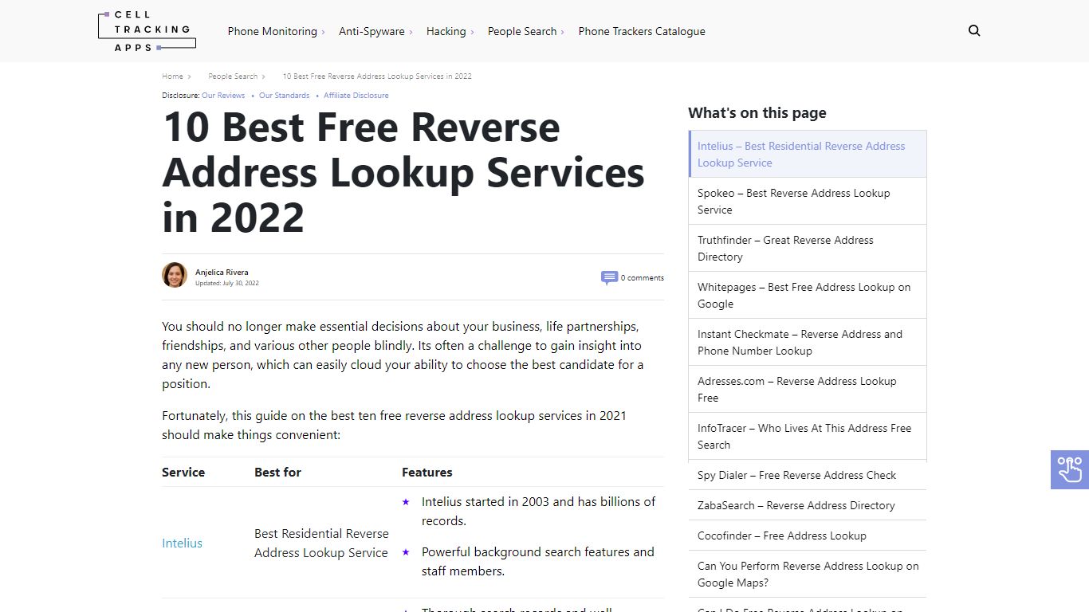Jump to Cocofinder section
Image resolution: width=1089 pixels, height=612 pixels.
(x=808, y=535)
